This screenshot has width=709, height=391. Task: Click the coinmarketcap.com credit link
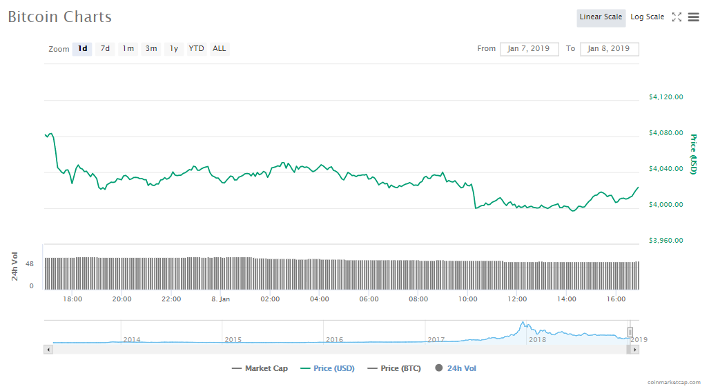click(674, 382)
